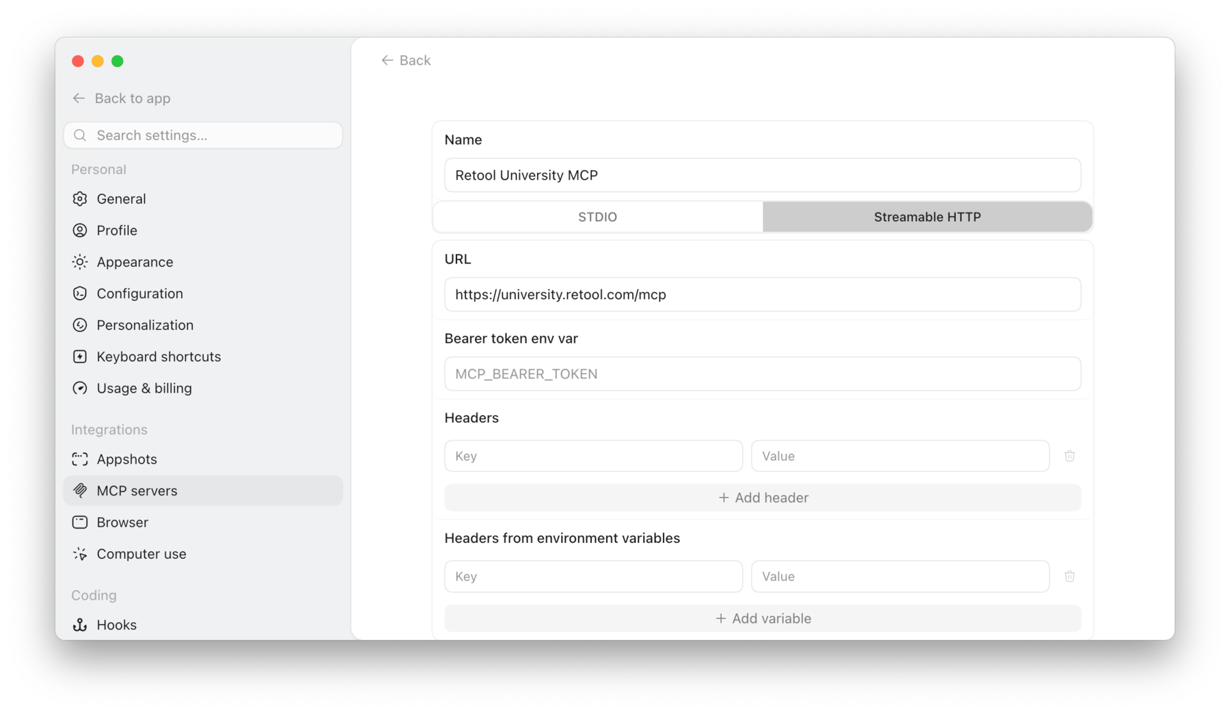1230x713 pixels.
Task: Click the yellow minimize window button
Action: (x=98, y=61)
